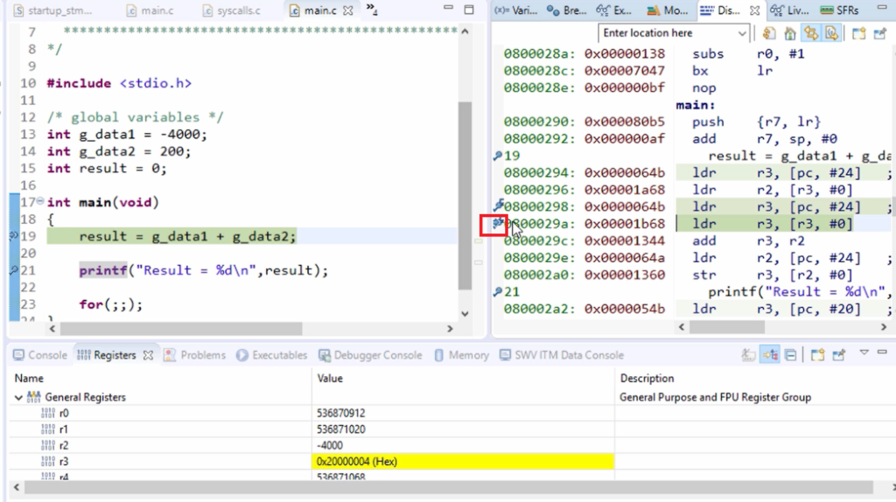Click the push {r7, lr} instruction
896x502 pixels.
757,122
